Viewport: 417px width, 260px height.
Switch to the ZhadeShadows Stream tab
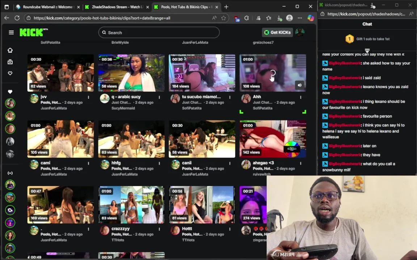click(117, 7)
